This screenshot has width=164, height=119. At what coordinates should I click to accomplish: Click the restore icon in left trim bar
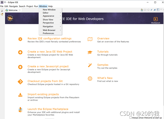pyautogui.click(x=2, y=11)
